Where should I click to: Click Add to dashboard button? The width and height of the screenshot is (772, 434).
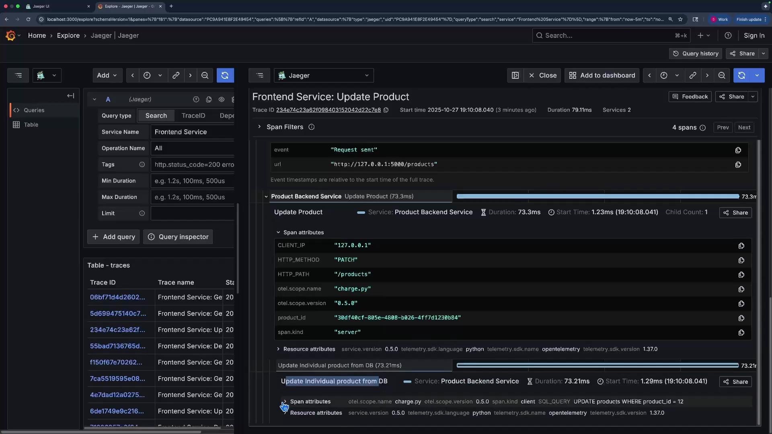pyautogui.click(x=602, y=75)
